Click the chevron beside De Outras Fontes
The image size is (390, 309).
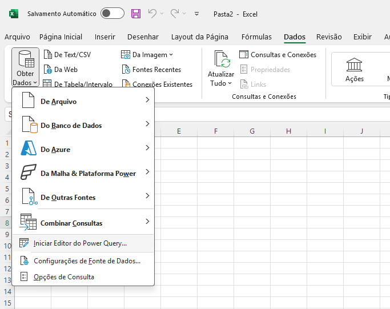pyautogui.click(x=147, y=195)
